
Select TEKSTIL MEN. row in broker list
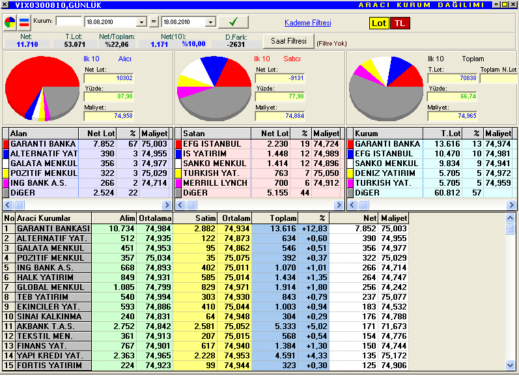pos(205,336)
